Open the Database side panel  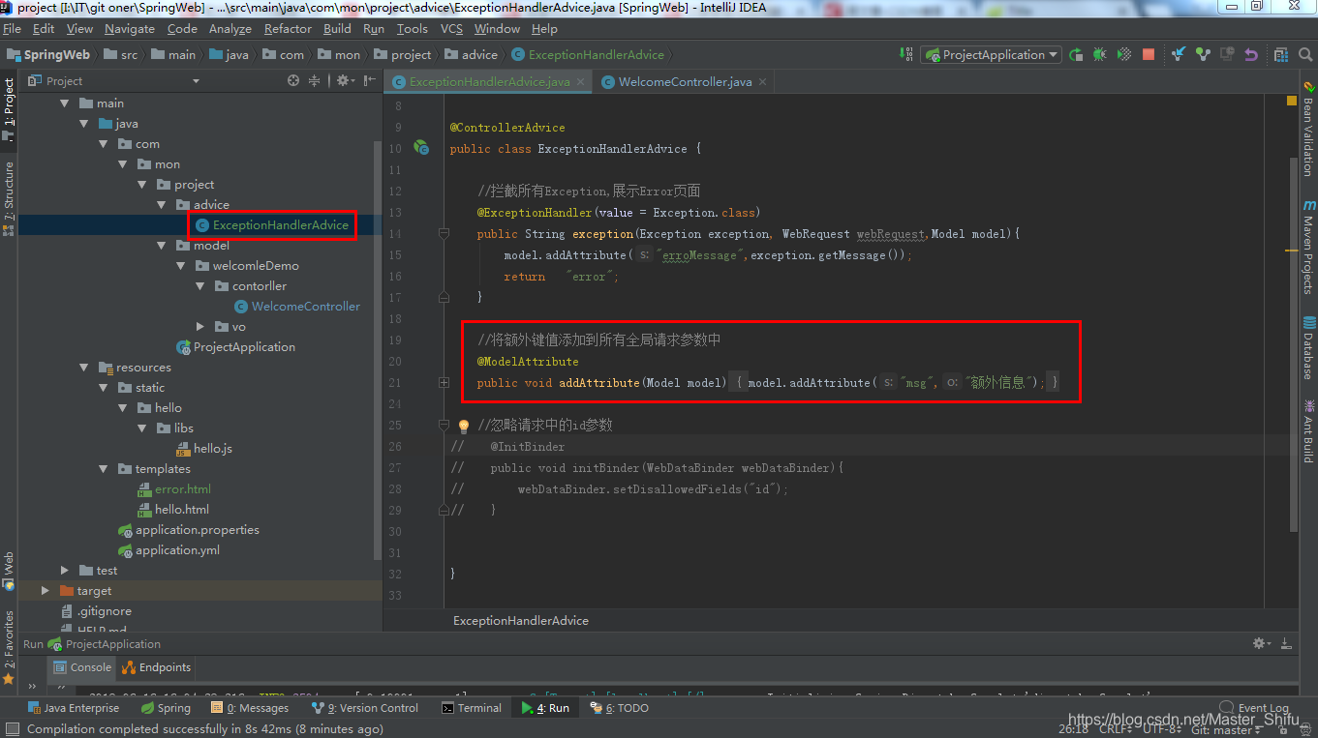(x=1308, y=348)
